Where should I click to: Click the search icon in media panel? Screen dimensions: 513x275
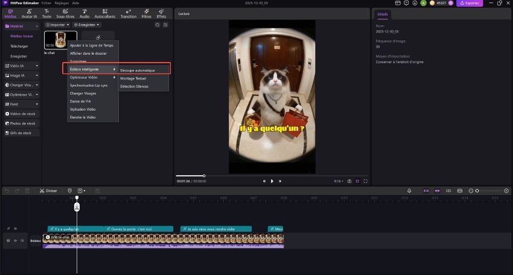(x=158, y=25)
